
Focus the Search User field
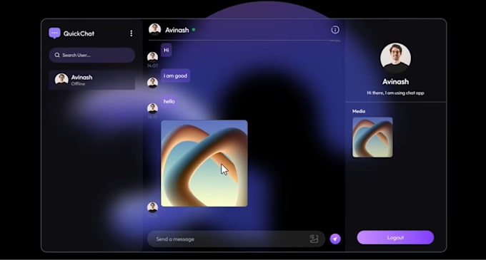91,55
